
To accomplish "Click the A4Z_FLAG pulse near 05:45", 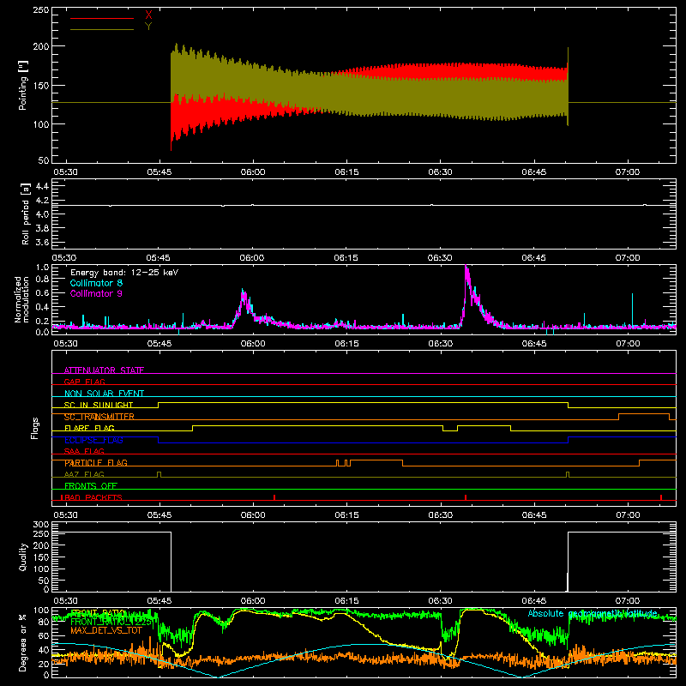I will (x=159, y=474).
